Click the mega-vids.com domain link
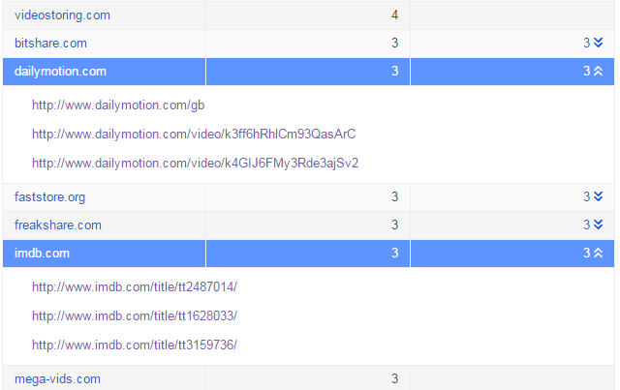Screen dimensions: 620x390 tap(57, 379)
